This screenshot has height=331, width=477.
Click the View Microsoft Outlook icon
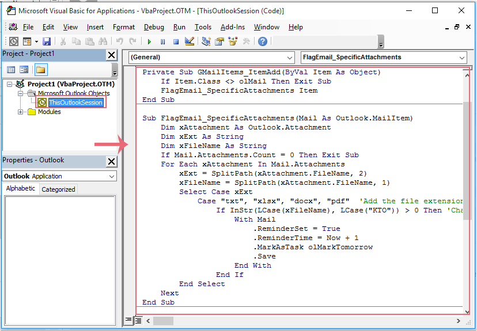[x=13, y=41]
